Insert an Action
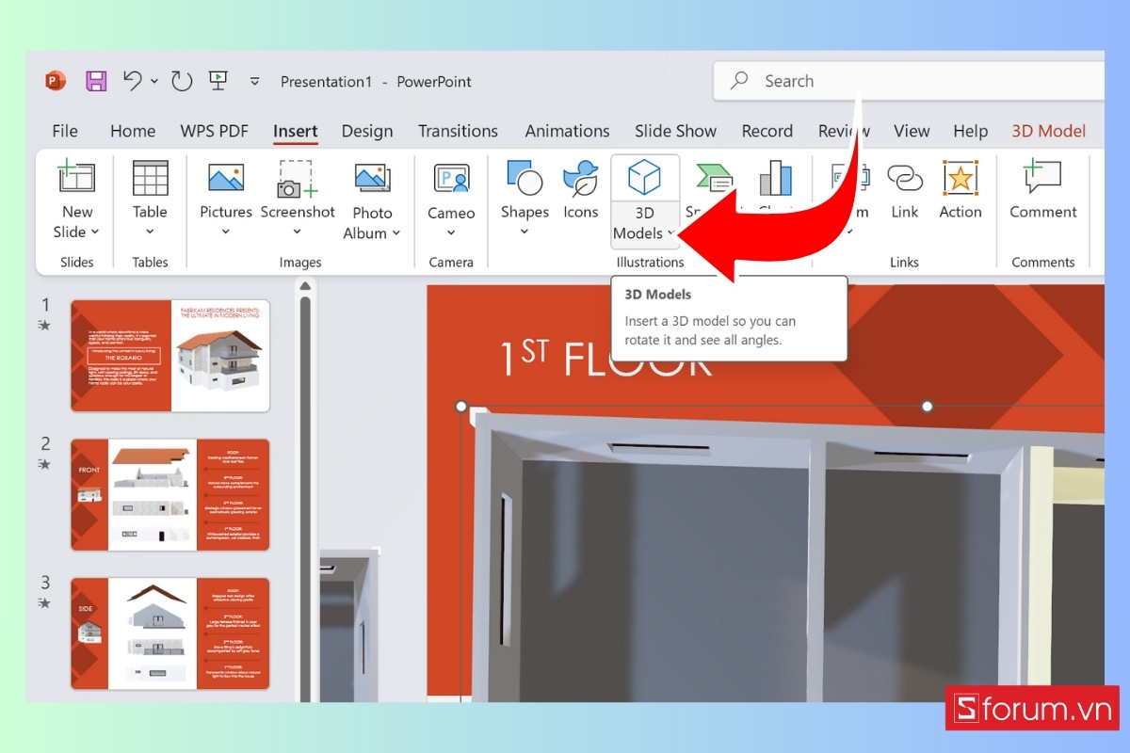The width and height of the screenshot is (1130, 753). click(960, 188)
